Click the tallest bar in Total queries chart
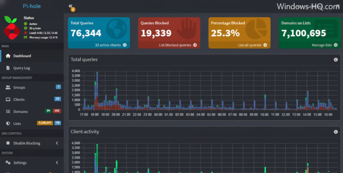The image size is (343, 173). [x=97, y=91]
